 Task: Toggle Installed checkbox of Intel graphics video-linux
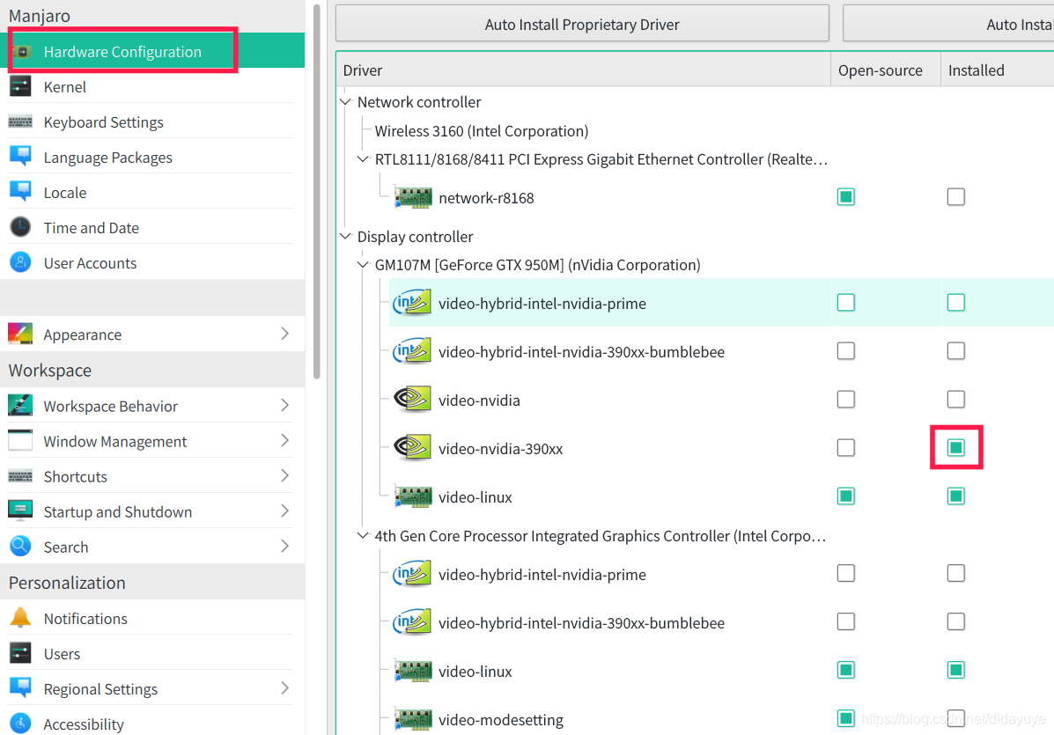956,670
